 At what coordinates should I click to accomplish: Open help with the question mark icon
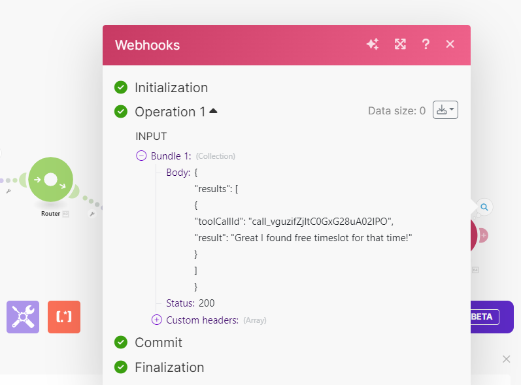pos(426,44)
